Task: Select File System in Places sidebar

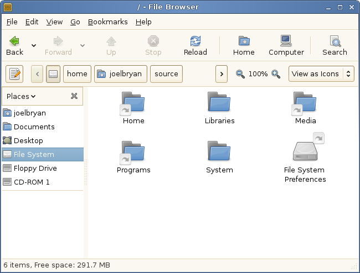Action: pos(43,154)
